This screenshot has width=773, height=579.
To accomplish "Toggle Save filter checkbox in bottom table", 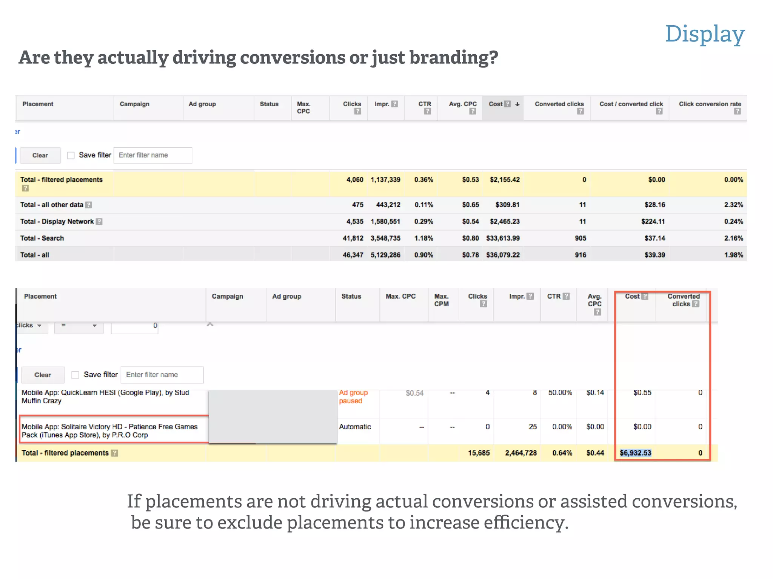I will (75, 375).
